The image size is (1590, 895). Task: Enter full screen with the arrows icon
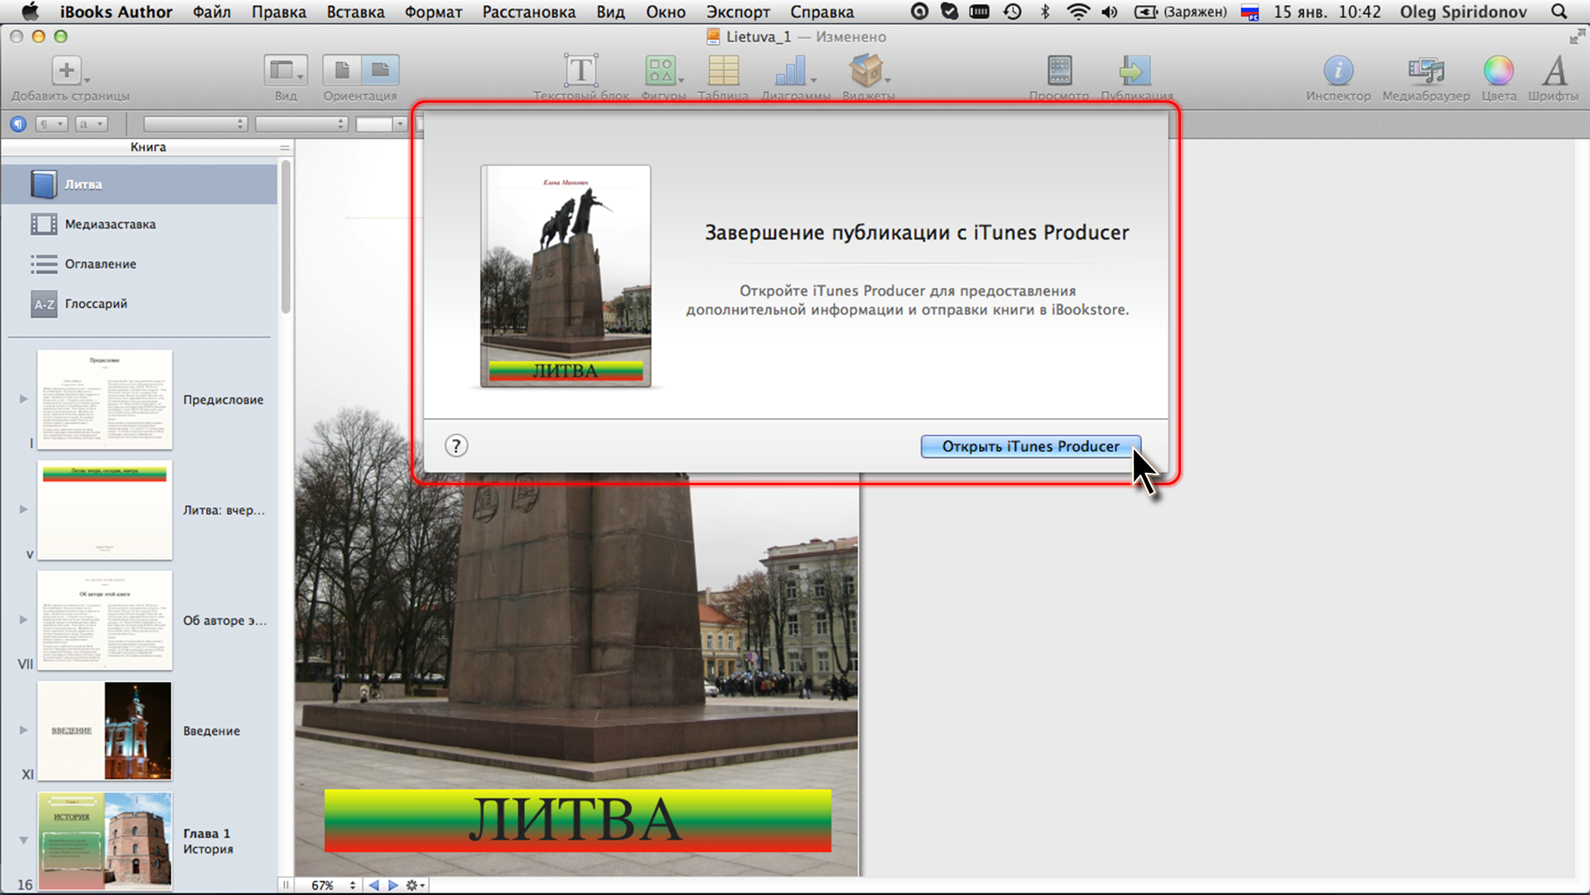pos(1577,36)
